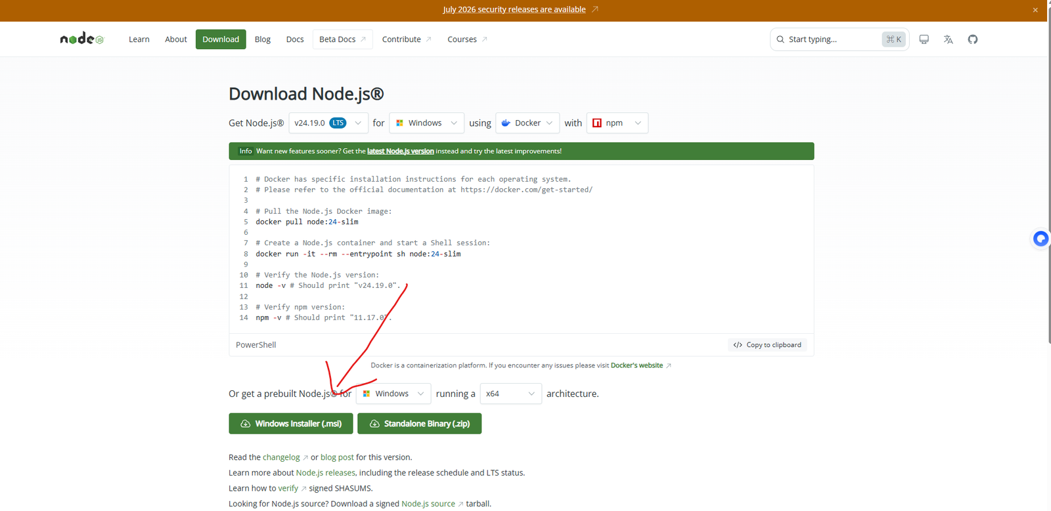This screenshot has height=511, width=1051.
Task: Focus the Start typing search field
Action: (839, 39)
